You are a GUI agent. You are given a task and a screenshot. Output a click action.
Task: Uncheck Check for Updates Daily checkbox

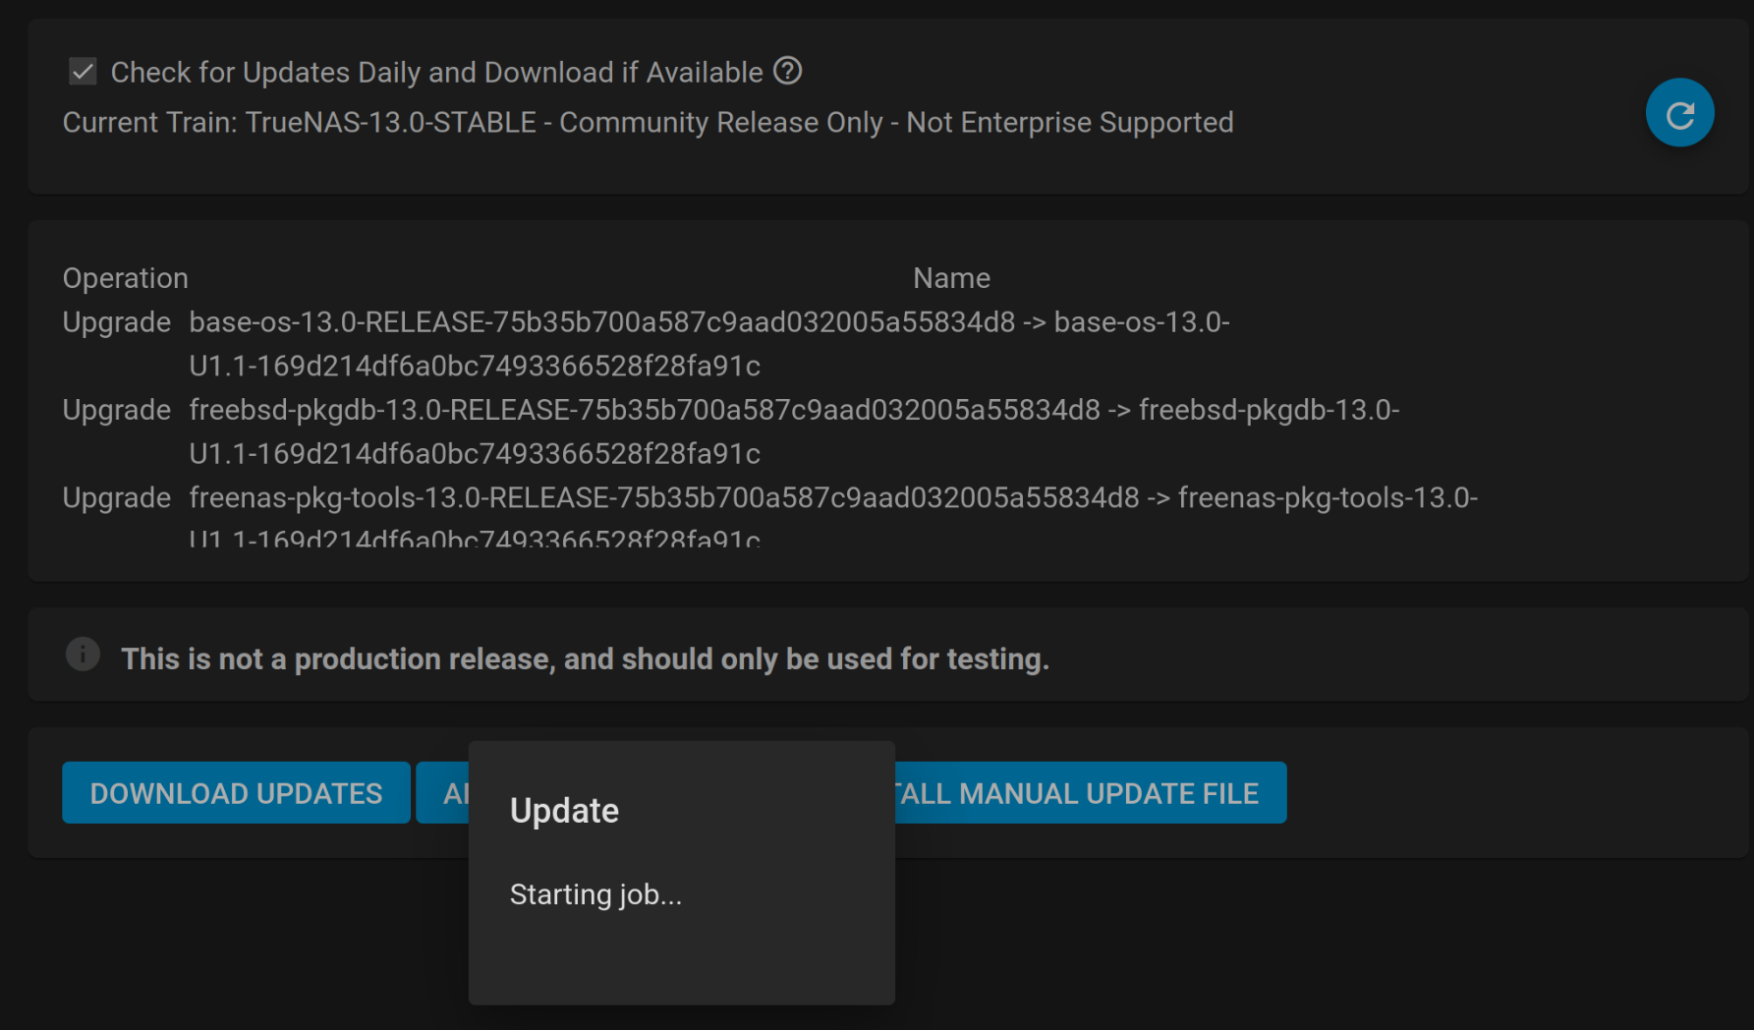[83, 72]
